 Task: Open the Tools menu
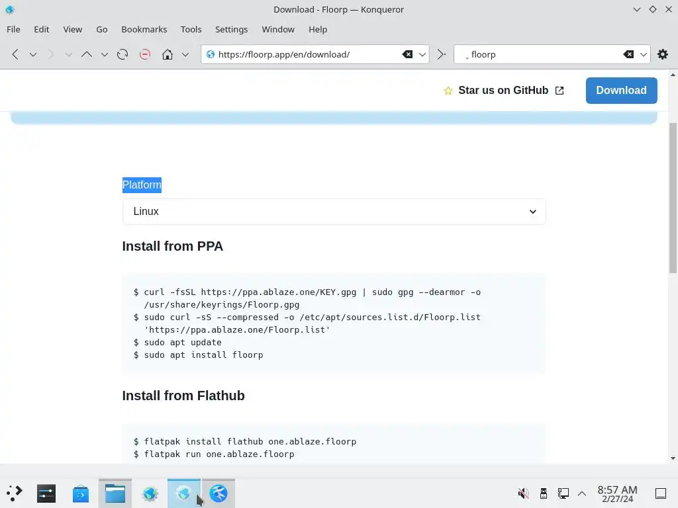tap(191, 29)
